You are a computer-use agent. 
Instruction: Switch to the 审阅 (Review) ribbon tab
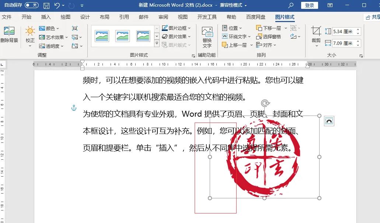[x=163, y=17]
